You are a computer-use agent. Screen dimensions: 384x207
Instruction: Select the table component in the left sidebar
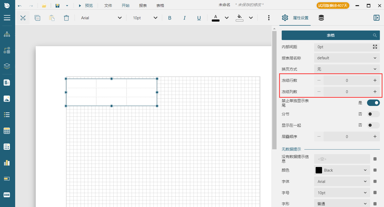click(x=7, y=131)
